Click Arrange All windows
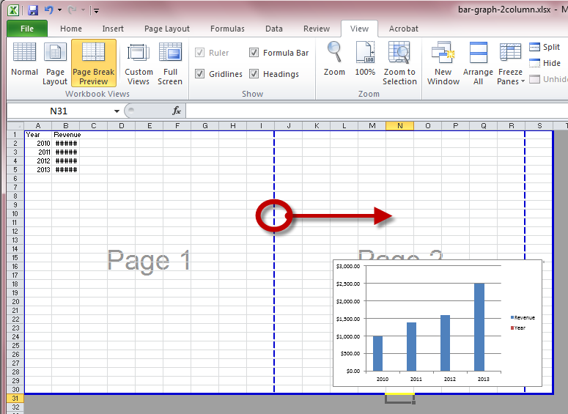This screenshot has height=414, width=568. pyautogui.click(x=478, y=64)
